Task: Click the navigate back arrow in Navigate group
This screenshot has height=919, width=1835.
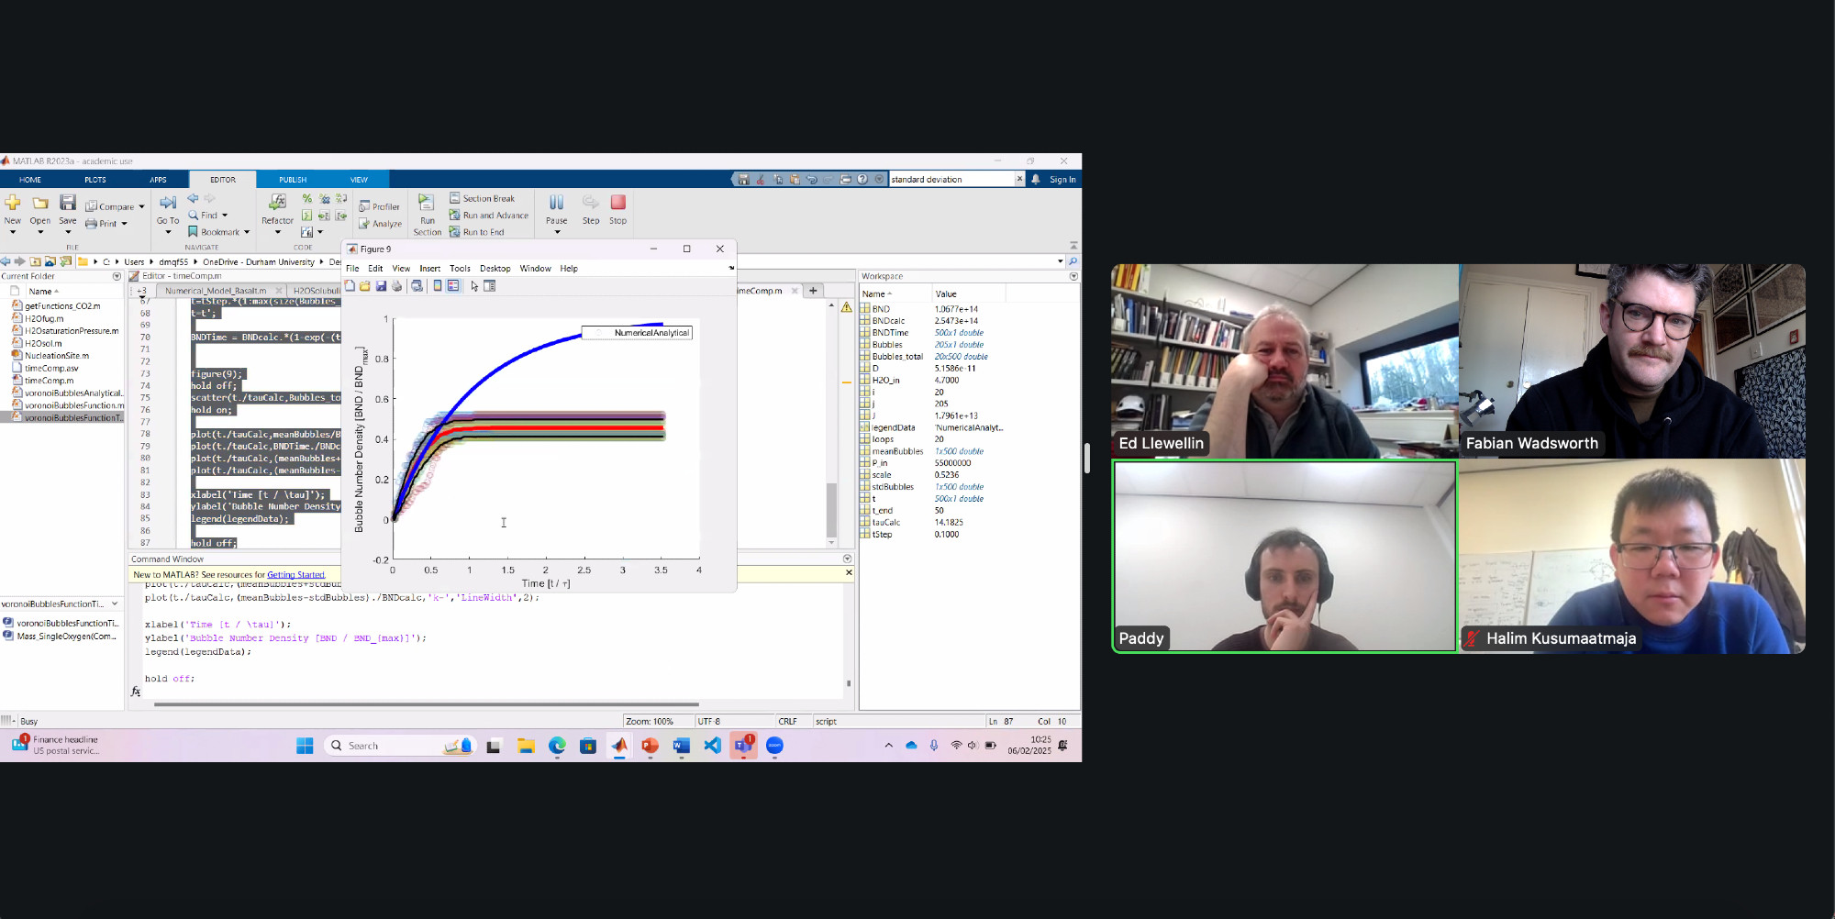Action: [x=193, y=198]
